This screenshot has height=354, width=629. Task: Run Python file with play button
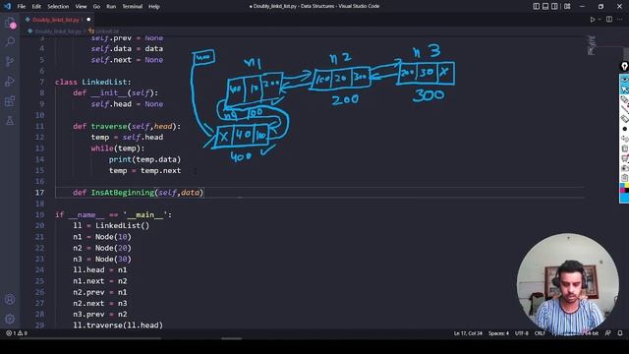click(592, 20)
